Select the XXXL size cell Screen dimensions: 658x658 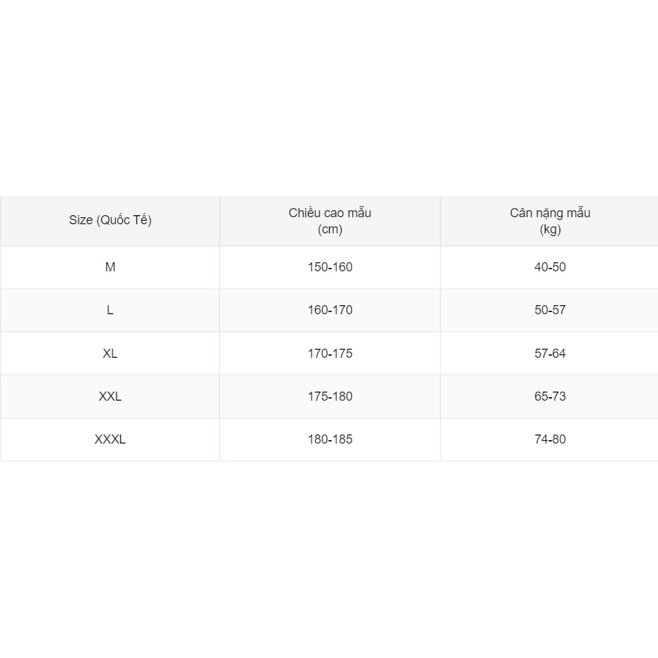coord(110,439)
